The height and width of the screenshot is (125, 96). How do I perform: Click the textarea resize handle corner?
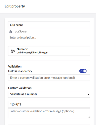89,117
